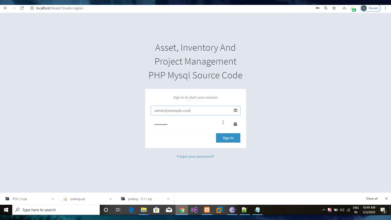The height and width of the screenshot is (220, 391).
Task: Go back using the browser back arrow
Action: (x=5, y=8)
